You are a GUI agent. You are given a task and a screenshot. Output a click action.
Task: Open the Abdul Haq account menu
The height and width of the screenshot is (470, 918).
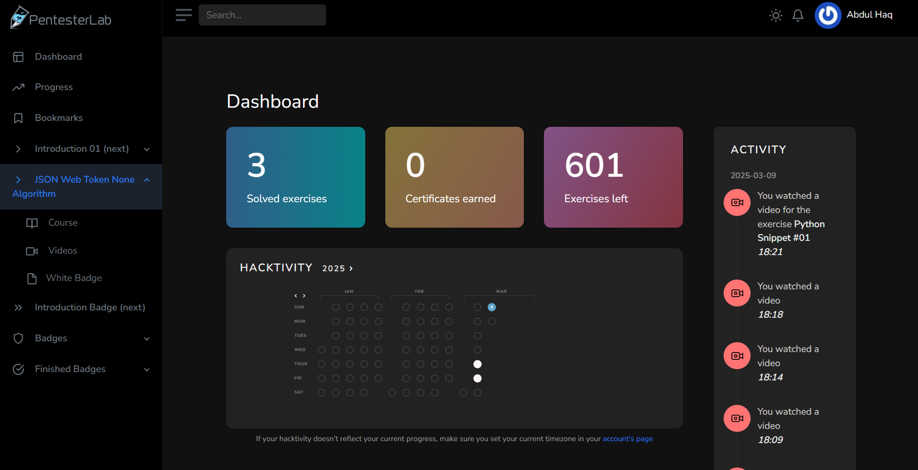click(870, 15)
